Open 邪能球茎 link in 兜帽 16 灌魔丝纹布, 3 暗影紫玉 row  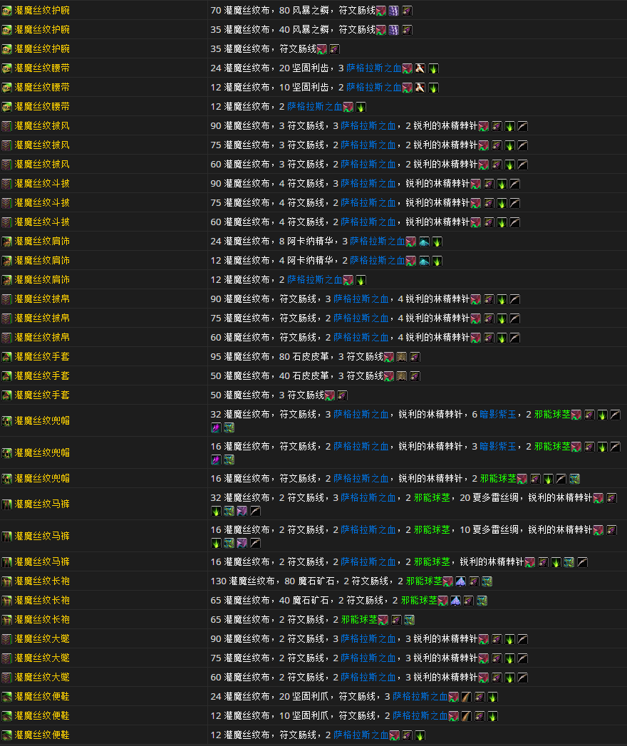coord(552,446)
